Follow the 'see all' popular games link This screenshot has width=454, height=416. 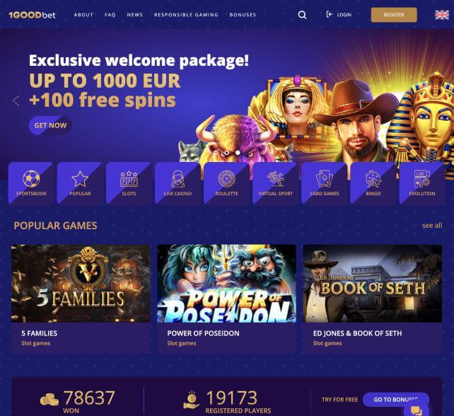431,226
